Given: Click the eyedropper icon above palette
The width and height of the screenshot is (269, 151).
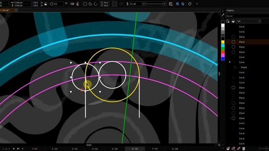Looking at the screenshot, I should pos(223,15).
